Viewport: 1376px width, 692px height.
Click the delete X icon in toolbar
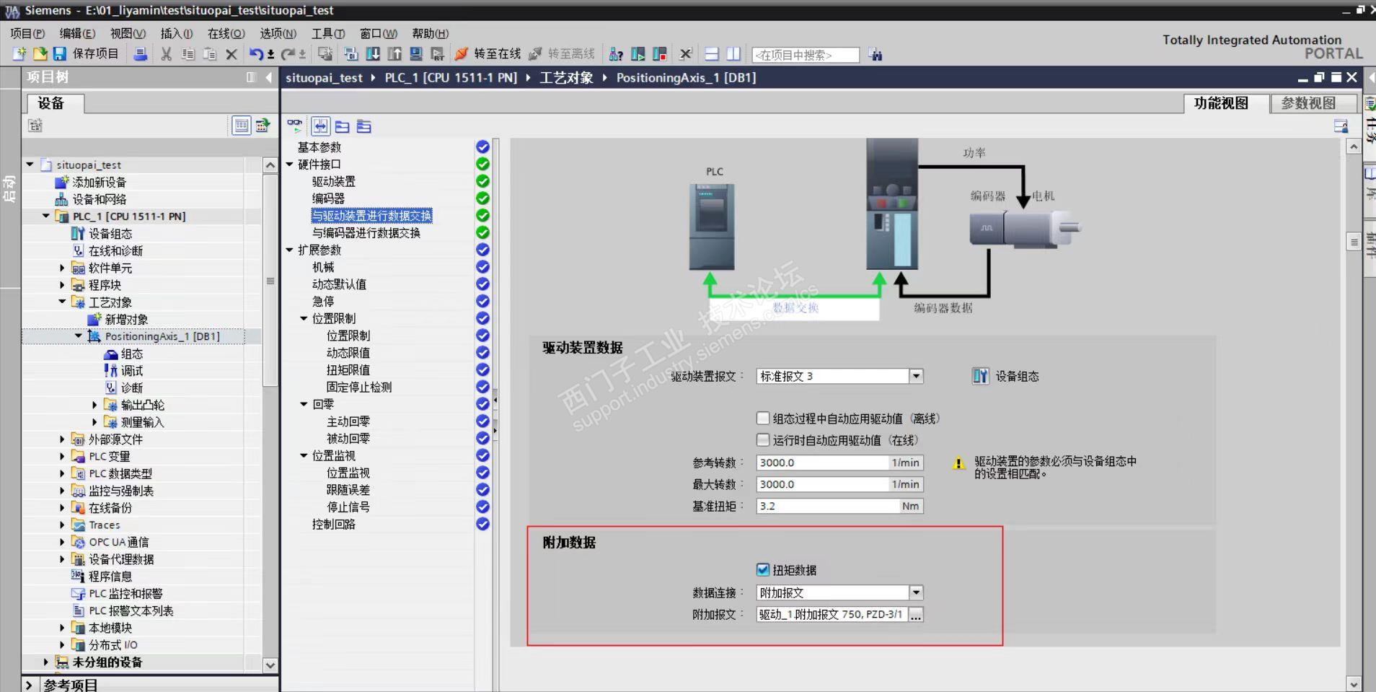pos(231,54)
